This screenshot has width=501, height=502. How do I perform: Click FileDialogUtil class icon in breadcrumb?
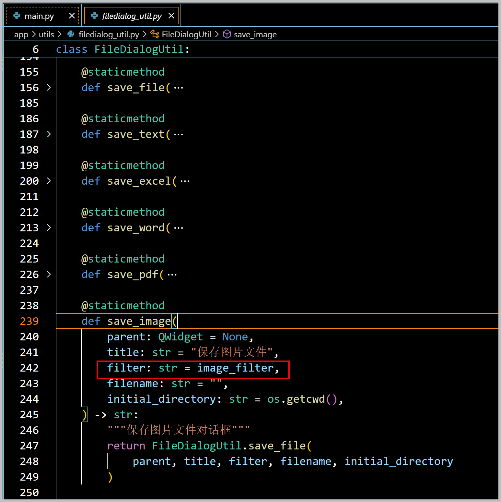pyautogui.click(x=155, y=34)
